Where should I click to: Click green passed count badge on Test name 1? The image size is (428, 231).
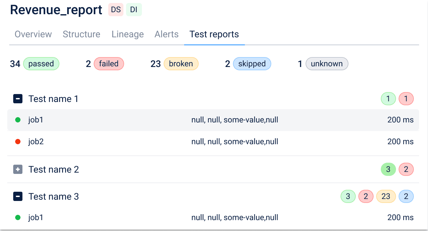388,99
